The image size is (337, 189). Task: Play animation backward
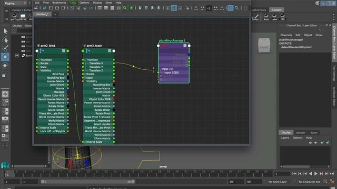(310, 174)
